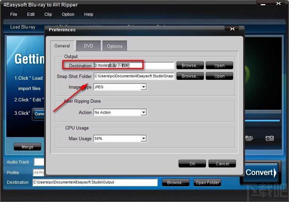Open the File menu
Screen dimensions: 289x202
14,14
